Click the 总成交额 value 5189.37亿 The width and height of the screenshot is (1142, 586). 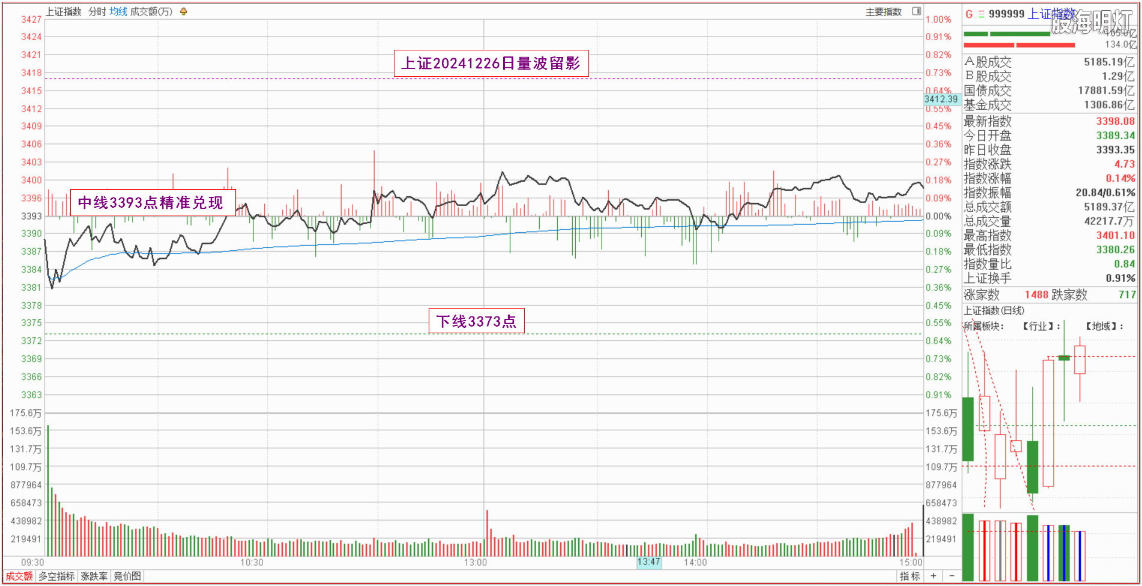[x=1110, y=207]
